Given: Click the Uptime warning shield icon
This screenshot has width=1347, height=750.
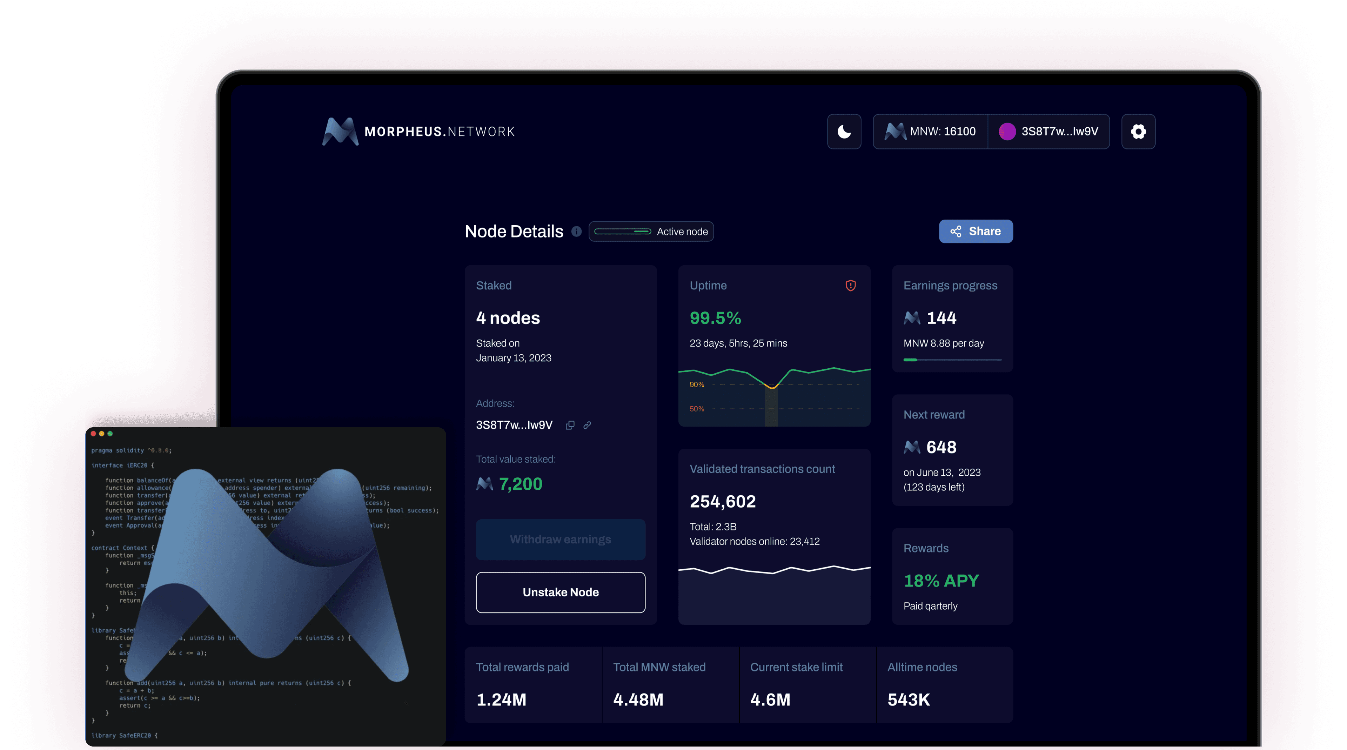Looking at the screenshot, I should 850,286.
